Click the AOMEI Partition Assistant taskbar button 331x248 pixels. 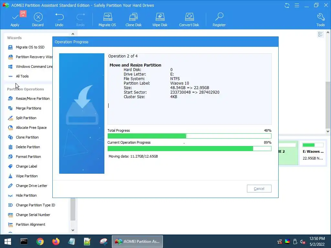pos(137,242)
